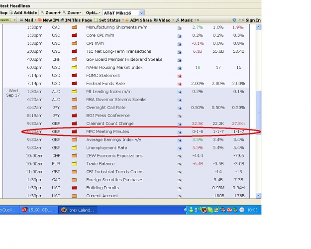Open detail icon for BOJ Press Conference
The width and height of the screenshot is (311, 249).
tap(179, 116)
